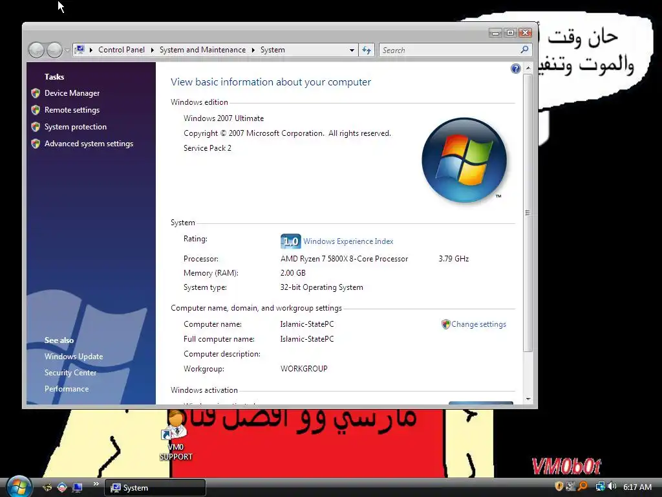Click the gray tray icon beside the shield
Viewport: 662px width, 497px height.
point(572,487)
